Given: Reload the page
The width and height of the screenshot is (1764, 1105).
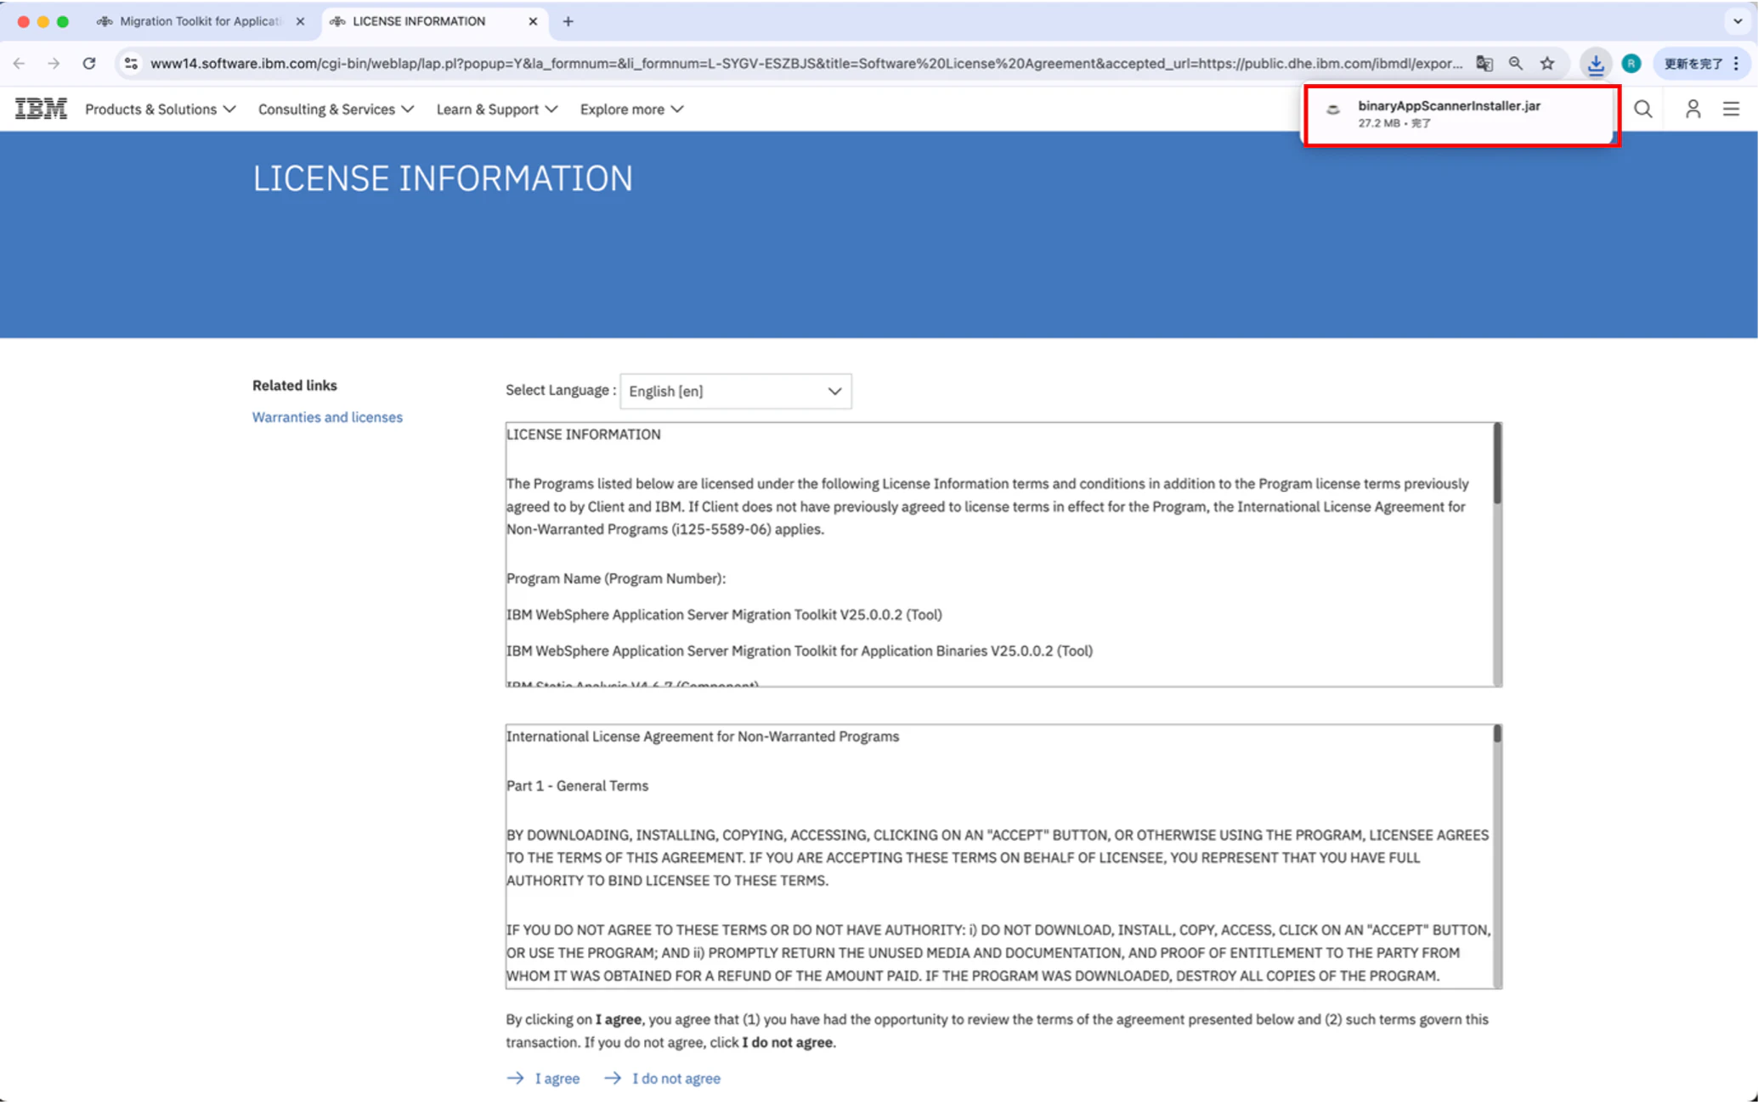Looking at the screenshot, I should point(89,64).
